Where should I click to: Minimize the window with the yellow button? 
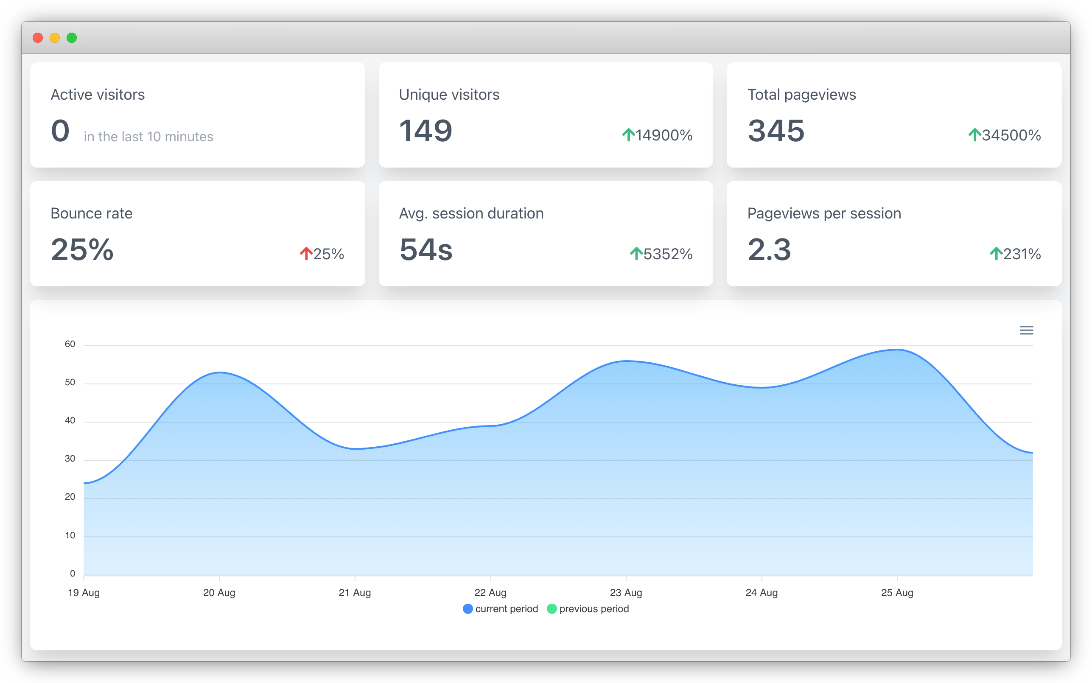(x=55, y=38)
